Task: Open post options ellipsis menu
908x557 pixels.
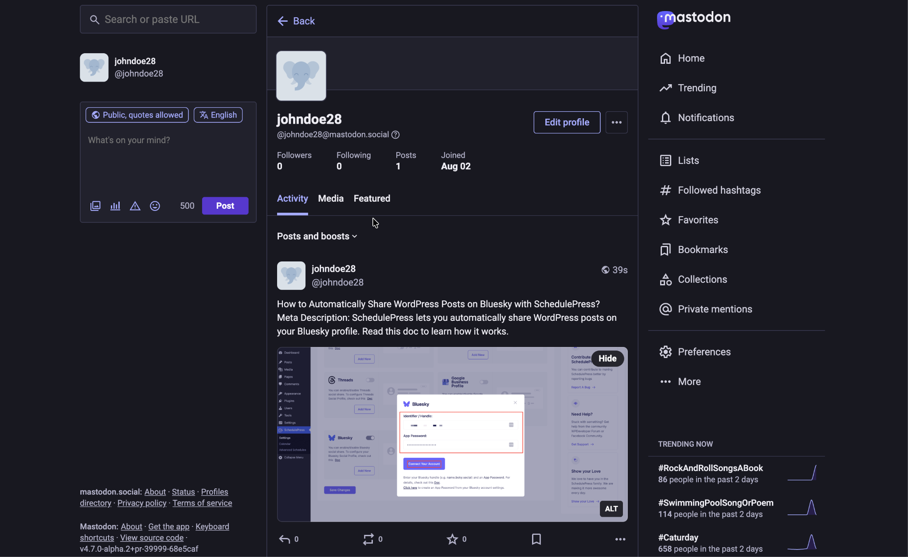Action: click(620, 539)
